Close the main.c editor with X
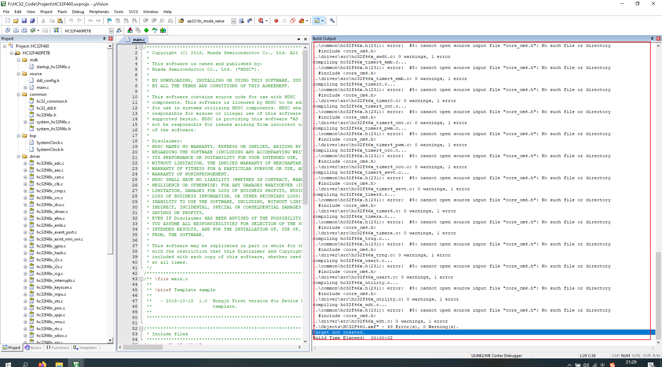 pos(305,39)
